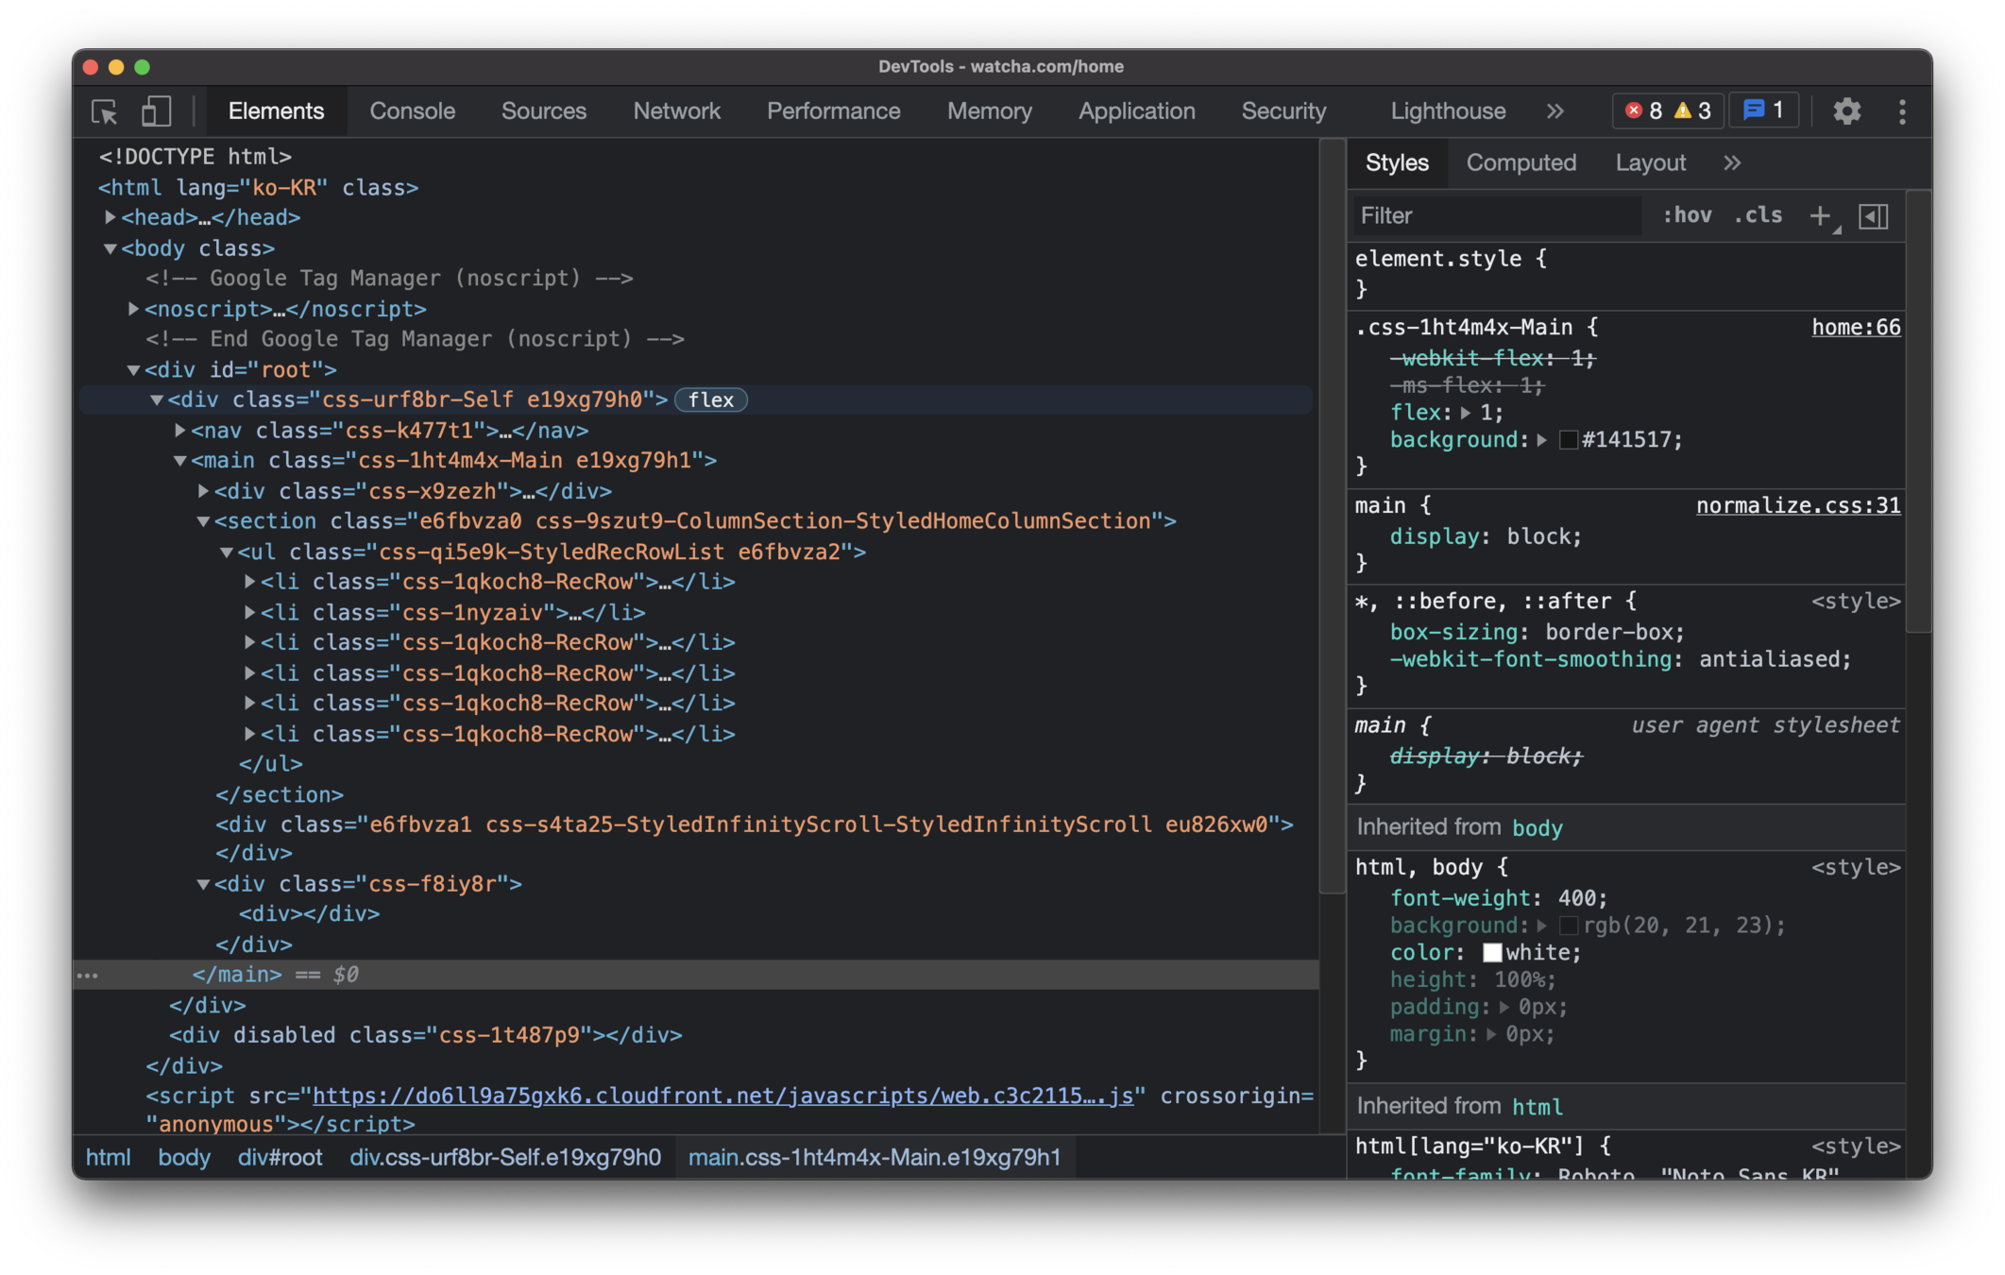Screen dimensions: 2005x1275
Task: Click the new style rule plus icon
Action: (x=1819, y=216)
